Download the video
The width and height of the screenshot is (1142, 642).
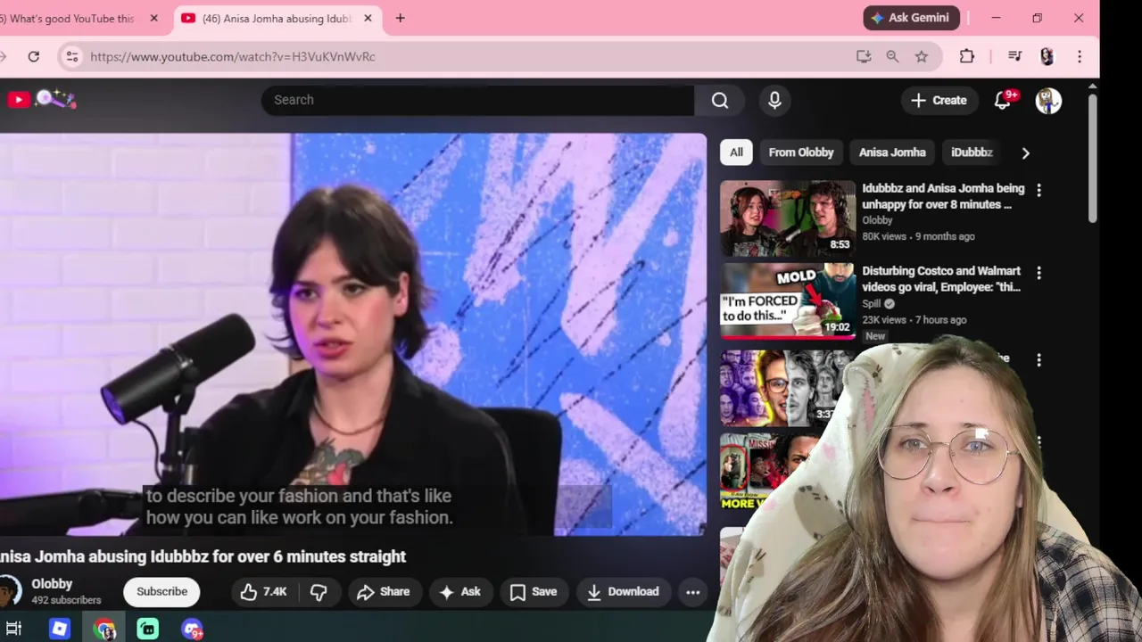coord(623,591)
